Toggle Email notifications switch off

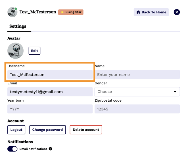(12, 149)
